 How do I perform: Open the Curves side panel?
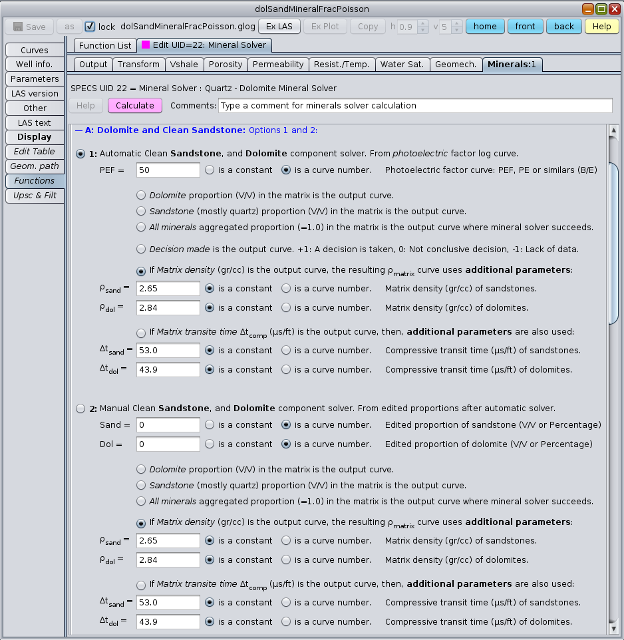click(x=35, y=50)
